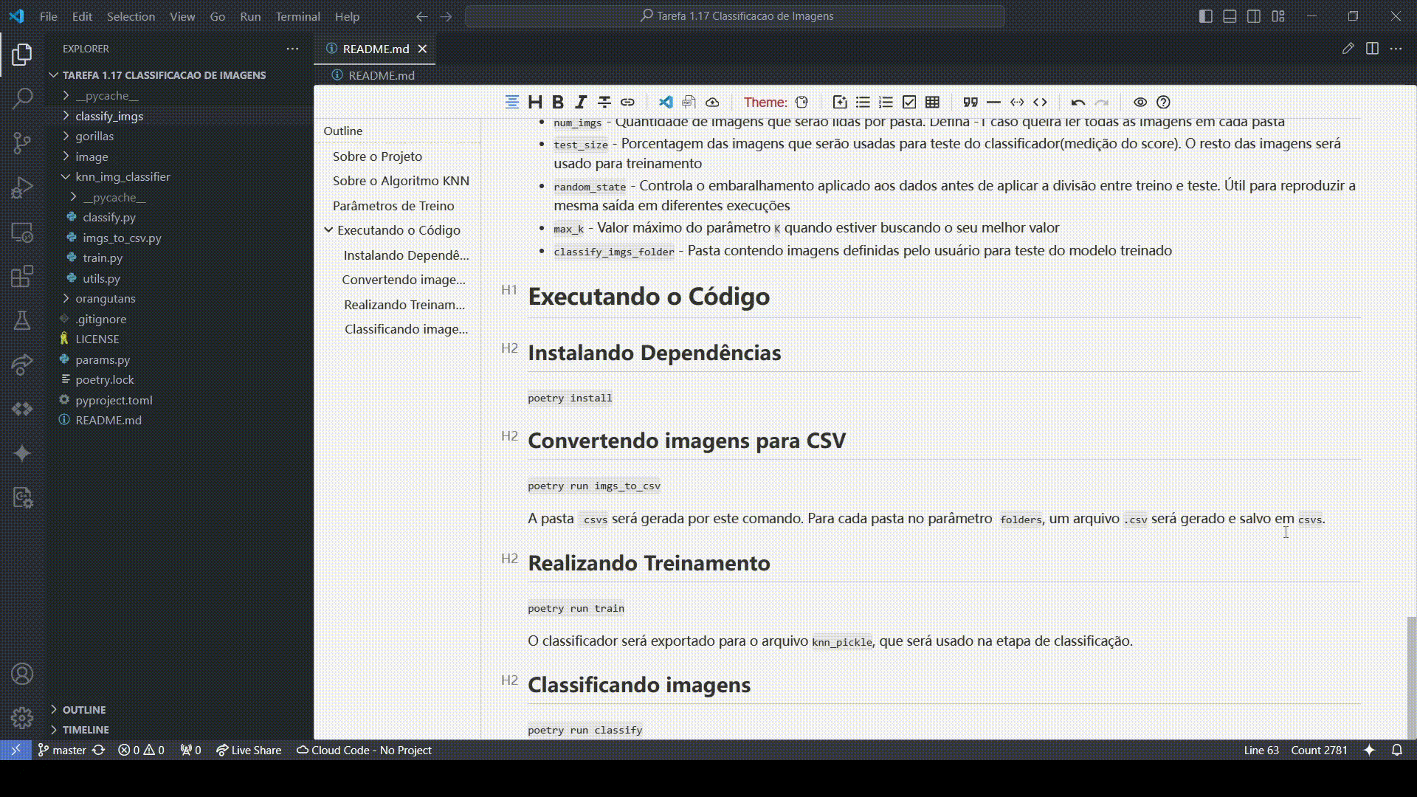Image resolution: width=1417 pixels, height=797 pixels.
Task: Click the preview toggle icon
Action: (x=1140, y=102)
